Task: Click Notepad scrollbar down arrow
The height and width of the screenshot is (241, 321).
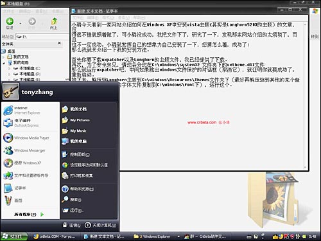Action: point(305,168)
